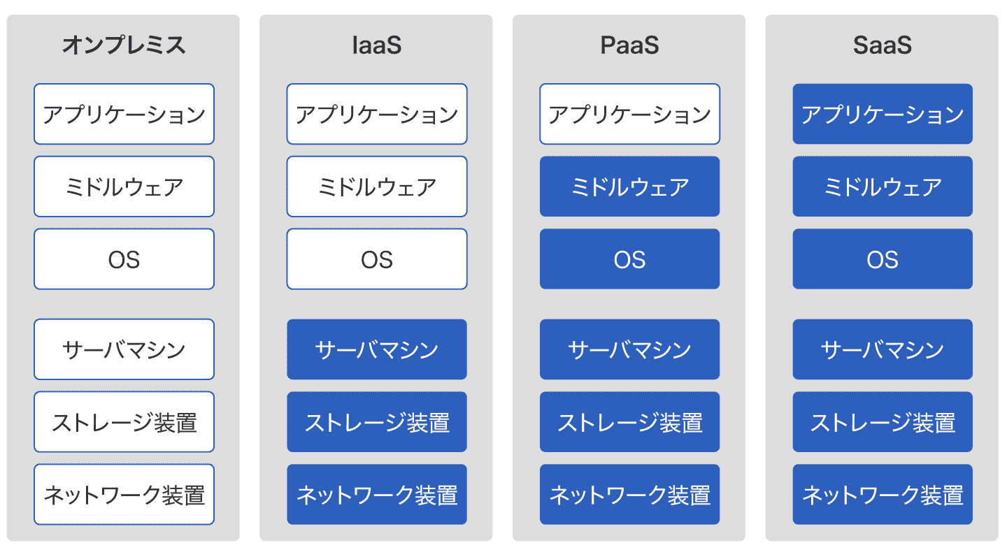Select blue ネットワーク装置 box under IaaS
This screenshot has height=559, width=1007.
click(x=376, y=495)
